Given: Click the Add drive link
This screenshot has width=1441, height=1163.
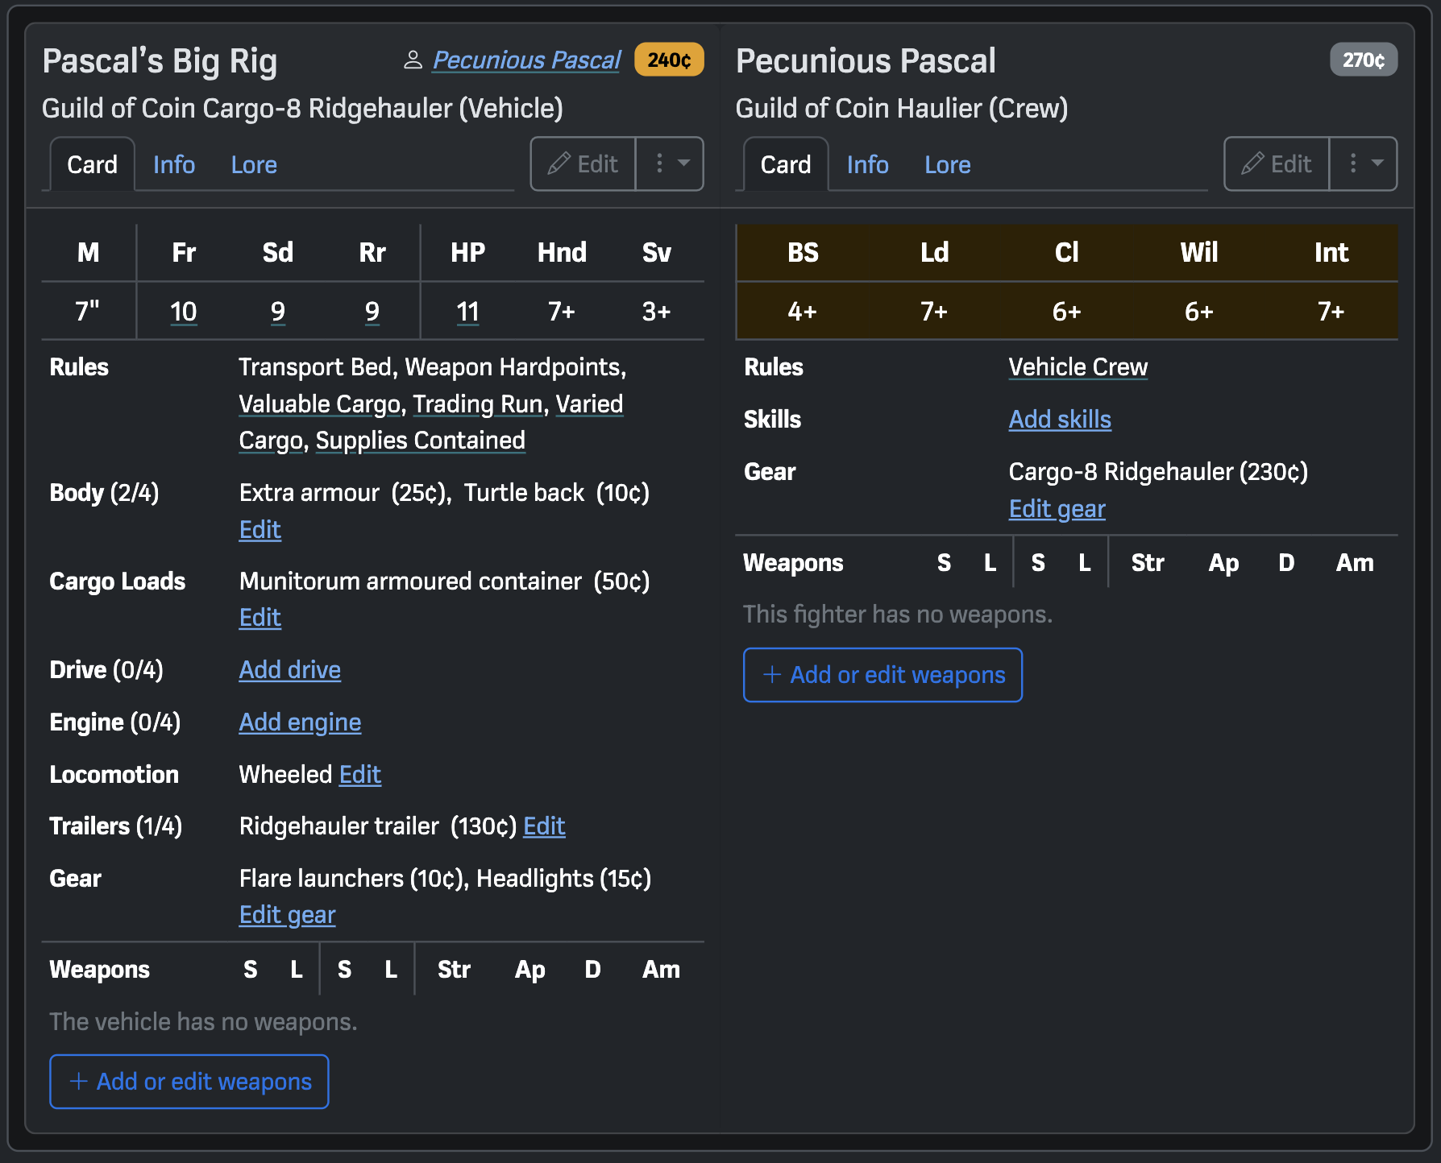Looking at the screenshot, I should pos(290,670).
